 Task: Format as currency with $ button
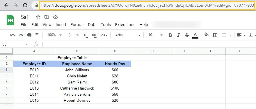(70, 35)
